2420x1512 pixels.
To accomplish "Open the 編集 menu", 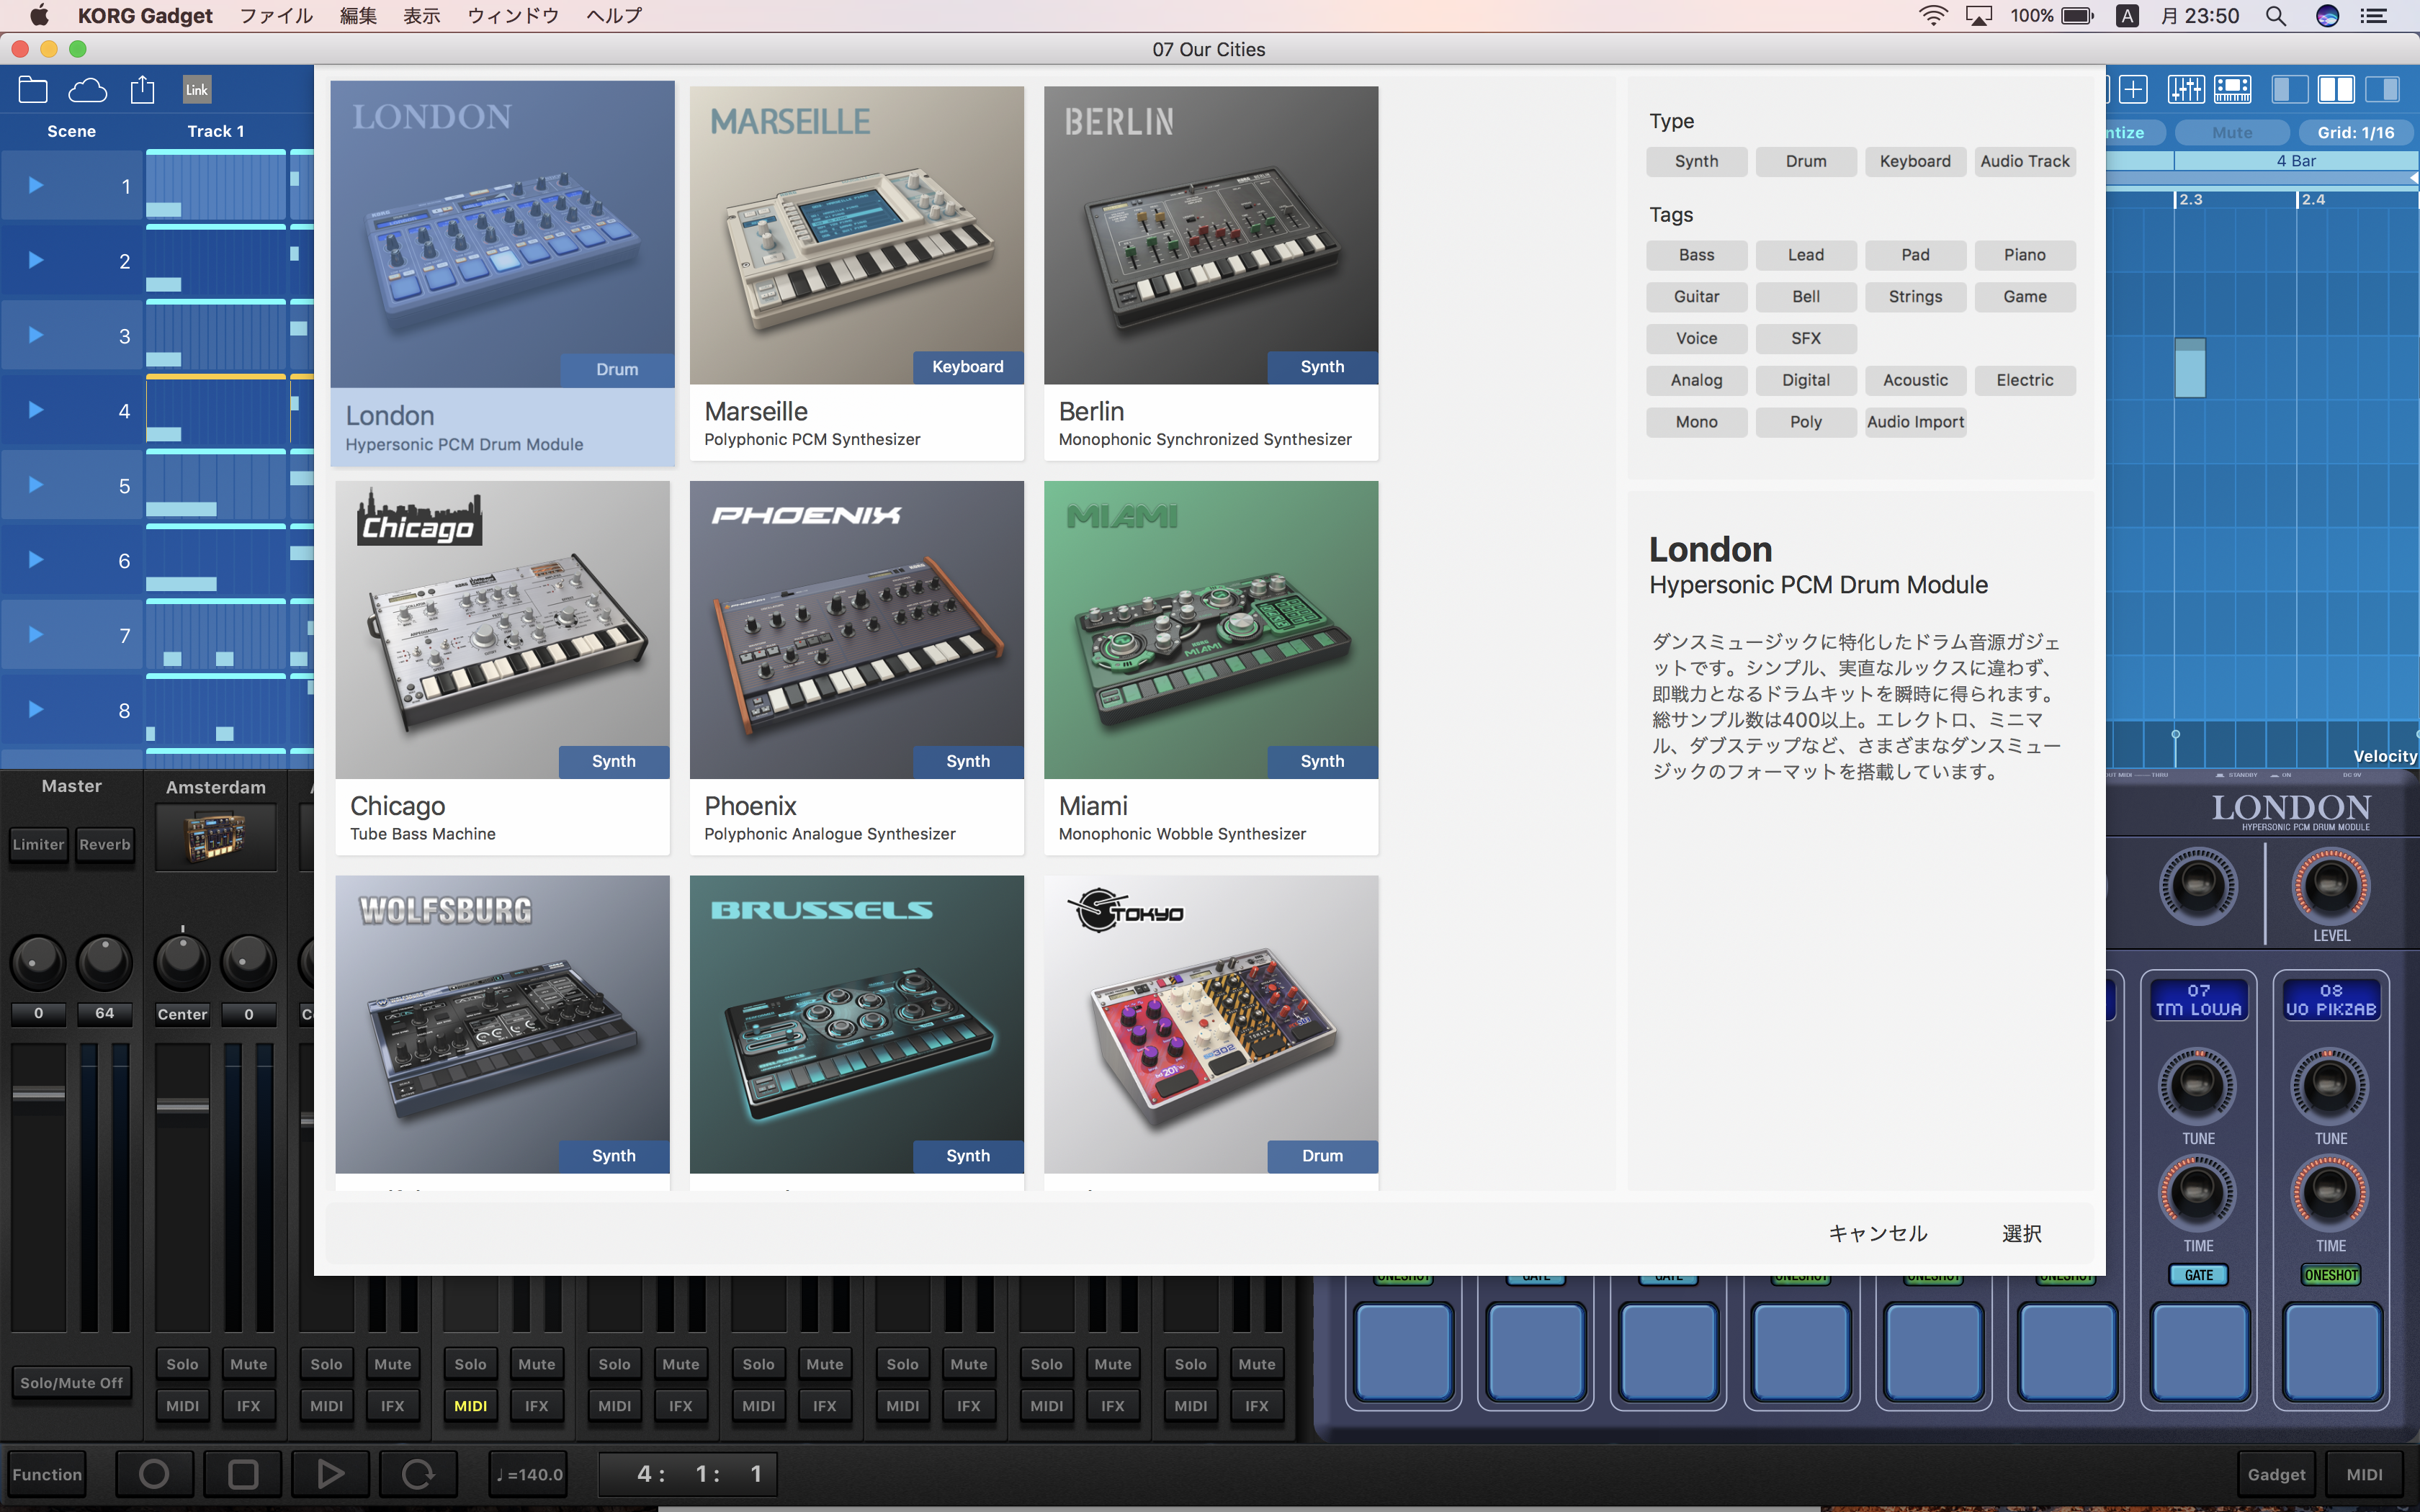I will coord(358,16).
